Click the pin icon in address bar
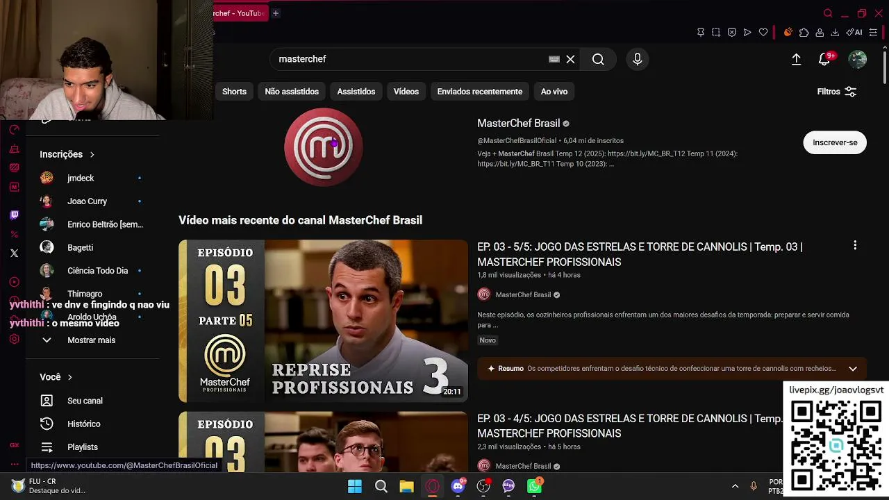Viewport: 889px width, 500px height. [700, 32]
